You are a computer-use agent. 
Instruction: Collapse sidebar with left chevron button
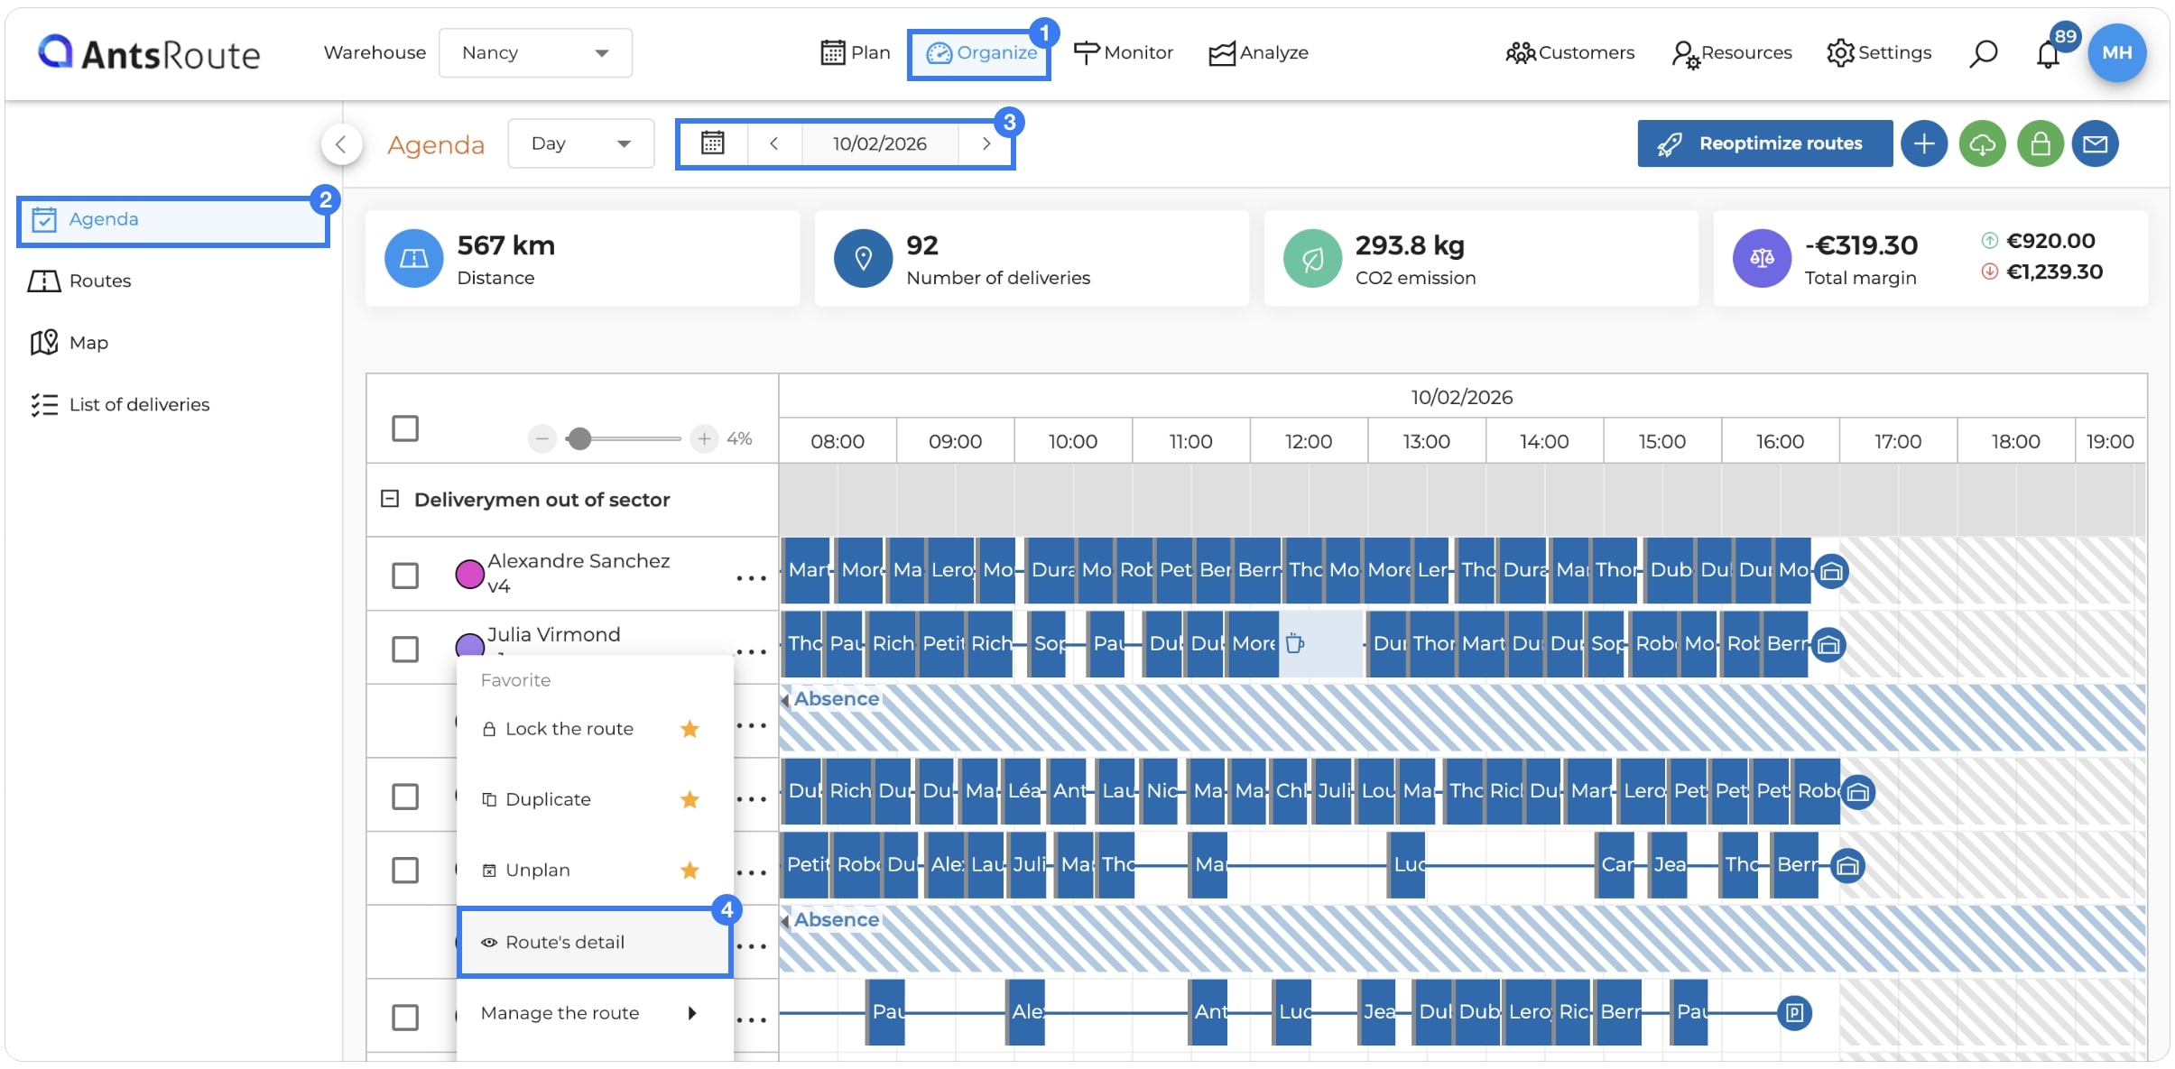tap(341, 143)
